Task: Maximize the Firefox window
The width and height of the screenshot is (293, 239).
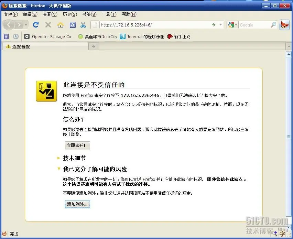Action: 275,6
